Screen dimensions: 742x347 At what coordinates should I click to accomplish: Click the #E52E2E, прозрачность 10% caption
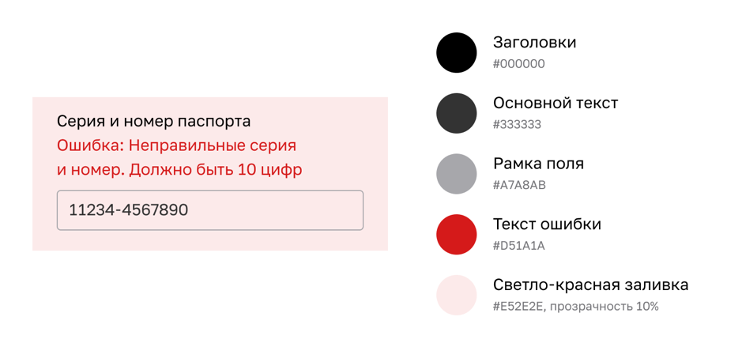tap(575, 307)
